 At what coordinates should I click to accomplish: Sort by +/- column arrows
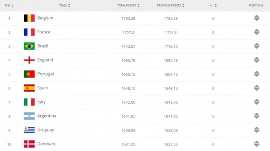216,5
